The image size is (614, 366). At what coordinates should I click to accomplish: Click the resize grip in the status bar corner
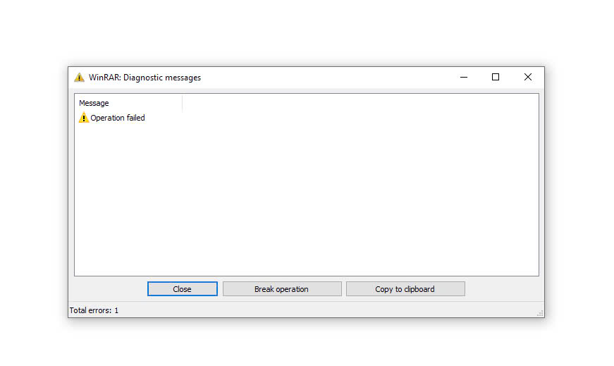click(540, 313)
